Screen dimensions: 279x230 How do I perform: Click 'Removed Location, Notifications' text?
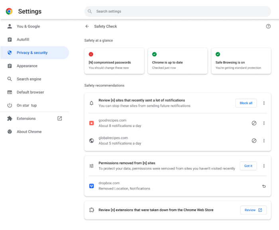(124, 189)
